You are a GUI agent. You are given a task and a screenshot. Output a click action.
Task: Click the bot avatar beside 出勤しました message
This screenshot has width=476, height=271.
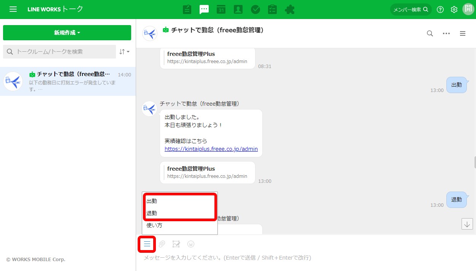[x=149, y=109]
